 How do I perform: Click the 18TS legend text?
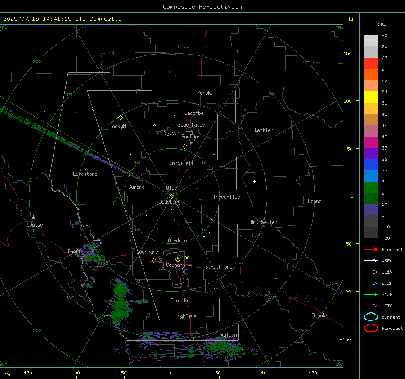tap(387, 306)
